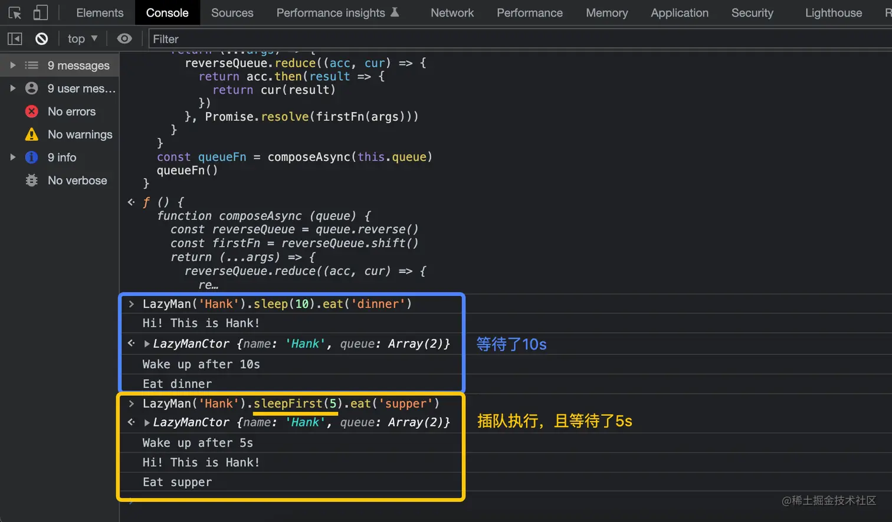Open the Network tab
The image size is (892, 522).
(452, 12)
